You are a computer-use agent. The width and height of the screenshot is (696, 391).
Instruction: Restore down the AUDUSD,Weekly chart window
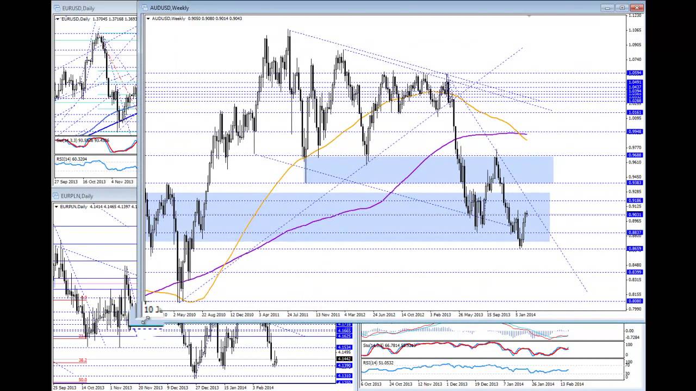[x=623, y=8]
